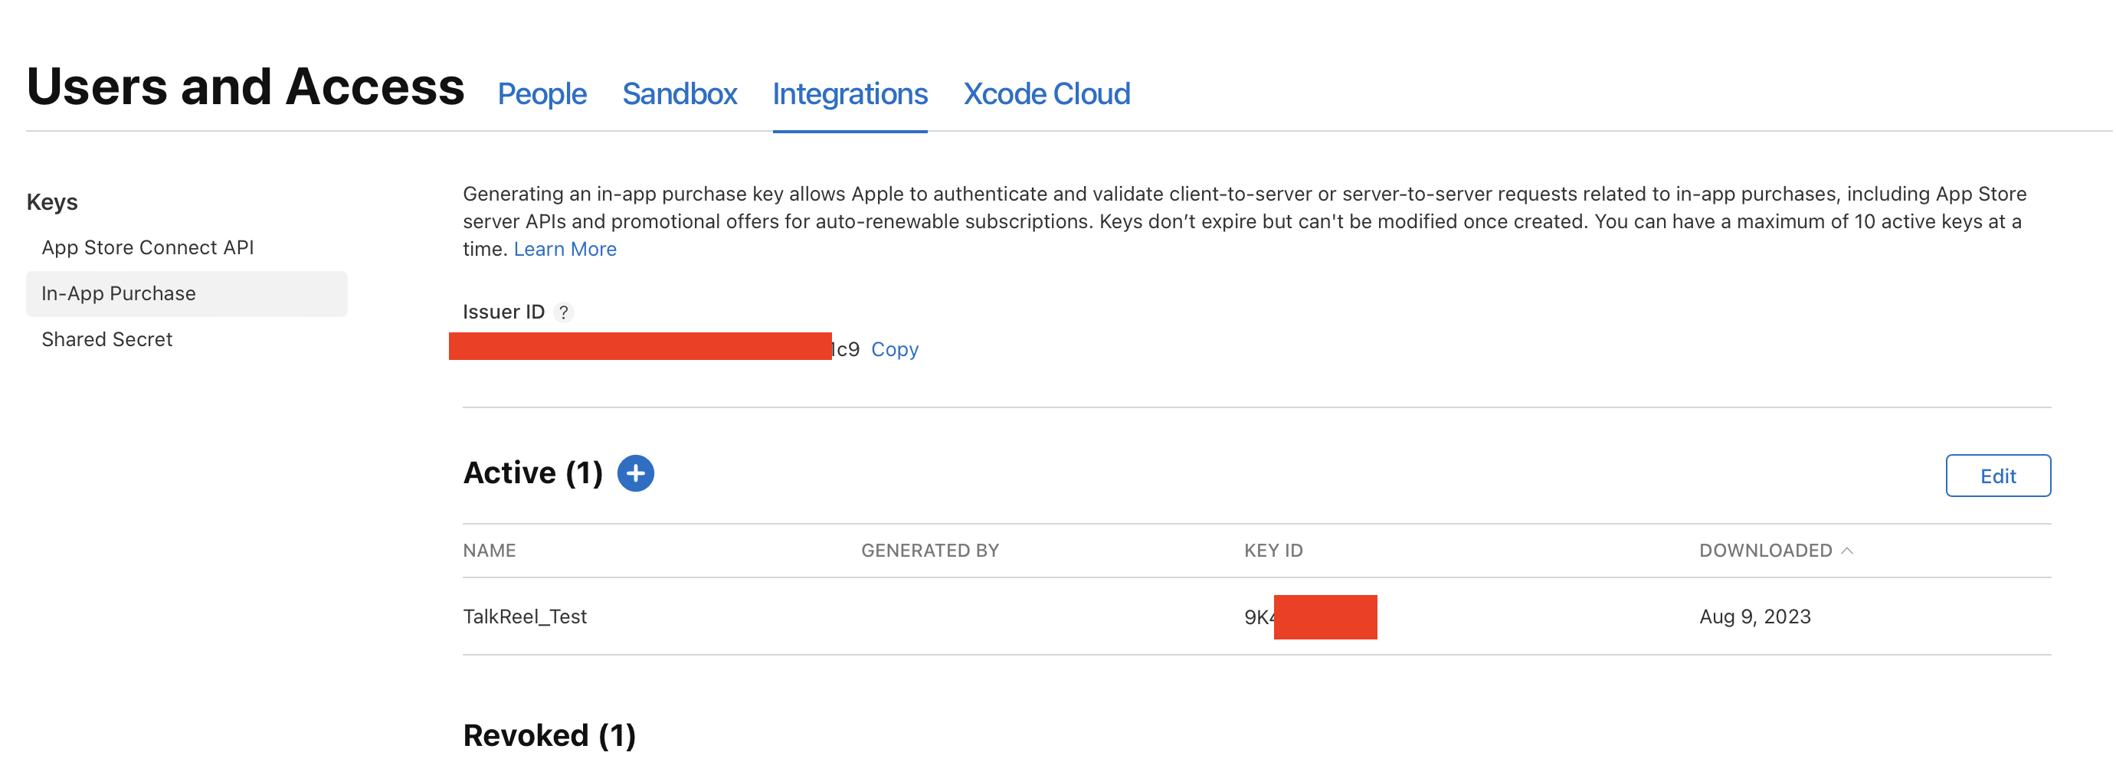Copy the Issuer ID

click(x=895, y=349)
